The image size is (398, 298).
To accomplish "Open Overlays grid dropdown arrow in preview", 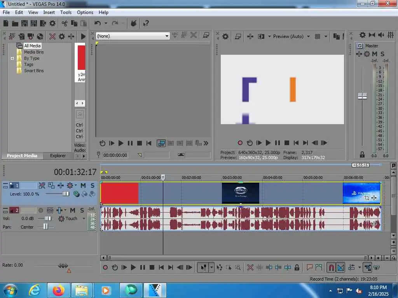I will click(326, 36).
